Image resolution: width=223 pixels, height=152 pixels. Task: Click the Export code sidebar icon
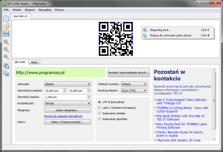[x=6, y=66]
